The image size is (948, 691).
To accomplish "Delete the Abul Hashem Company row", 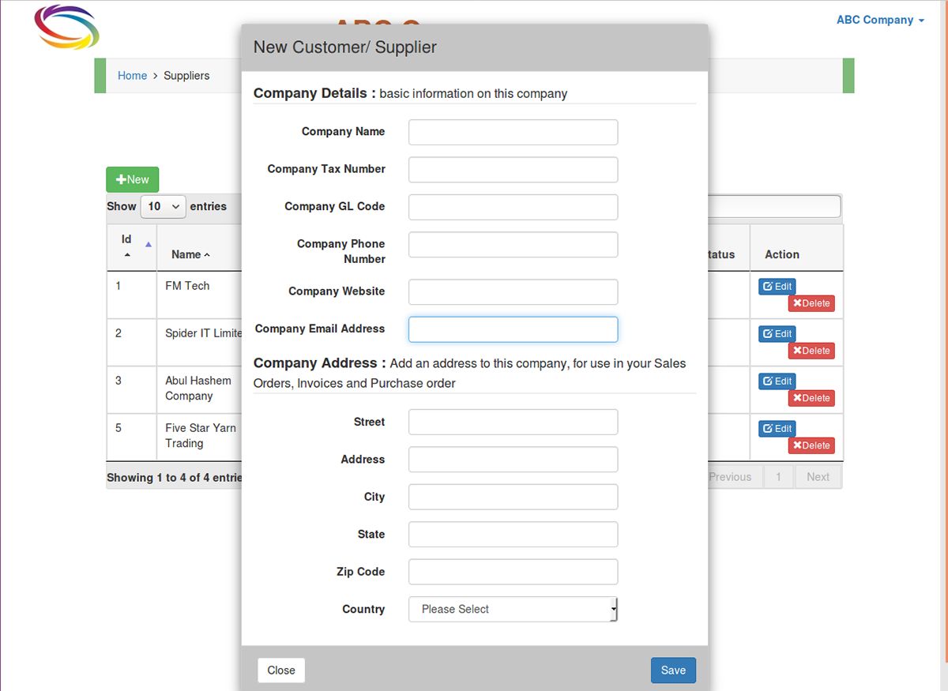I will (x=811, y=398).
